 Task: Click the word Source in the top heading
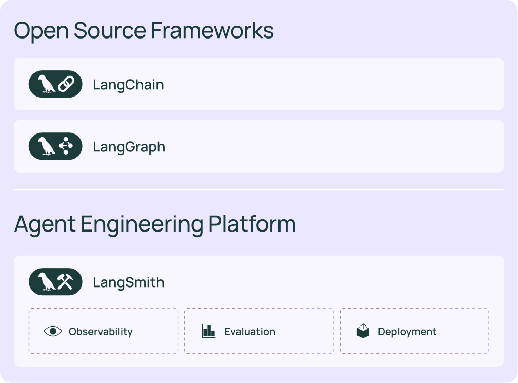click(109, 31)
